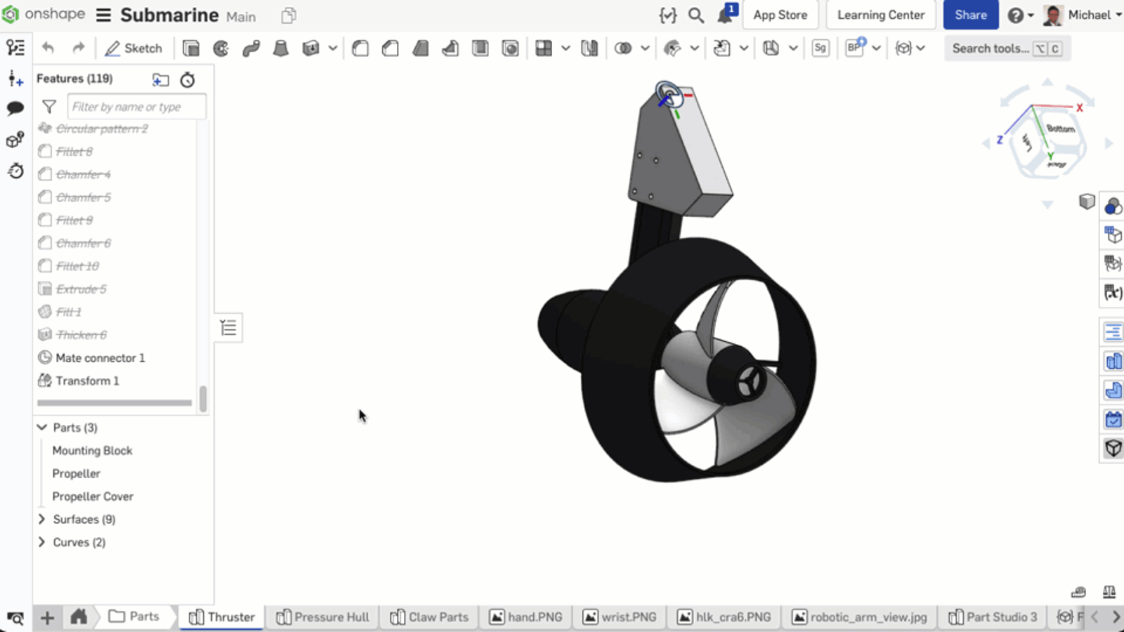Expand the Curves (2) group
The width and height of the screenshot is (1124, 632).
42,542
